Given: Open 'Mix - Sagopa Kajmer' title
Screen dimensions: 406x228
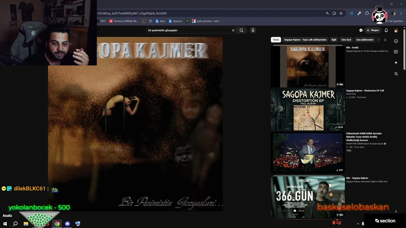Looking at the screenshot, I should 357,178.
